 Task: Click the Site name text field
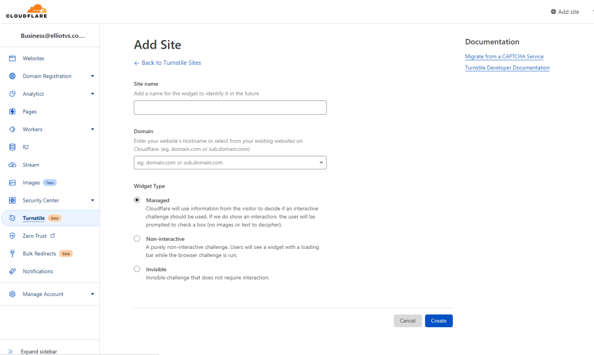point(230,107)
